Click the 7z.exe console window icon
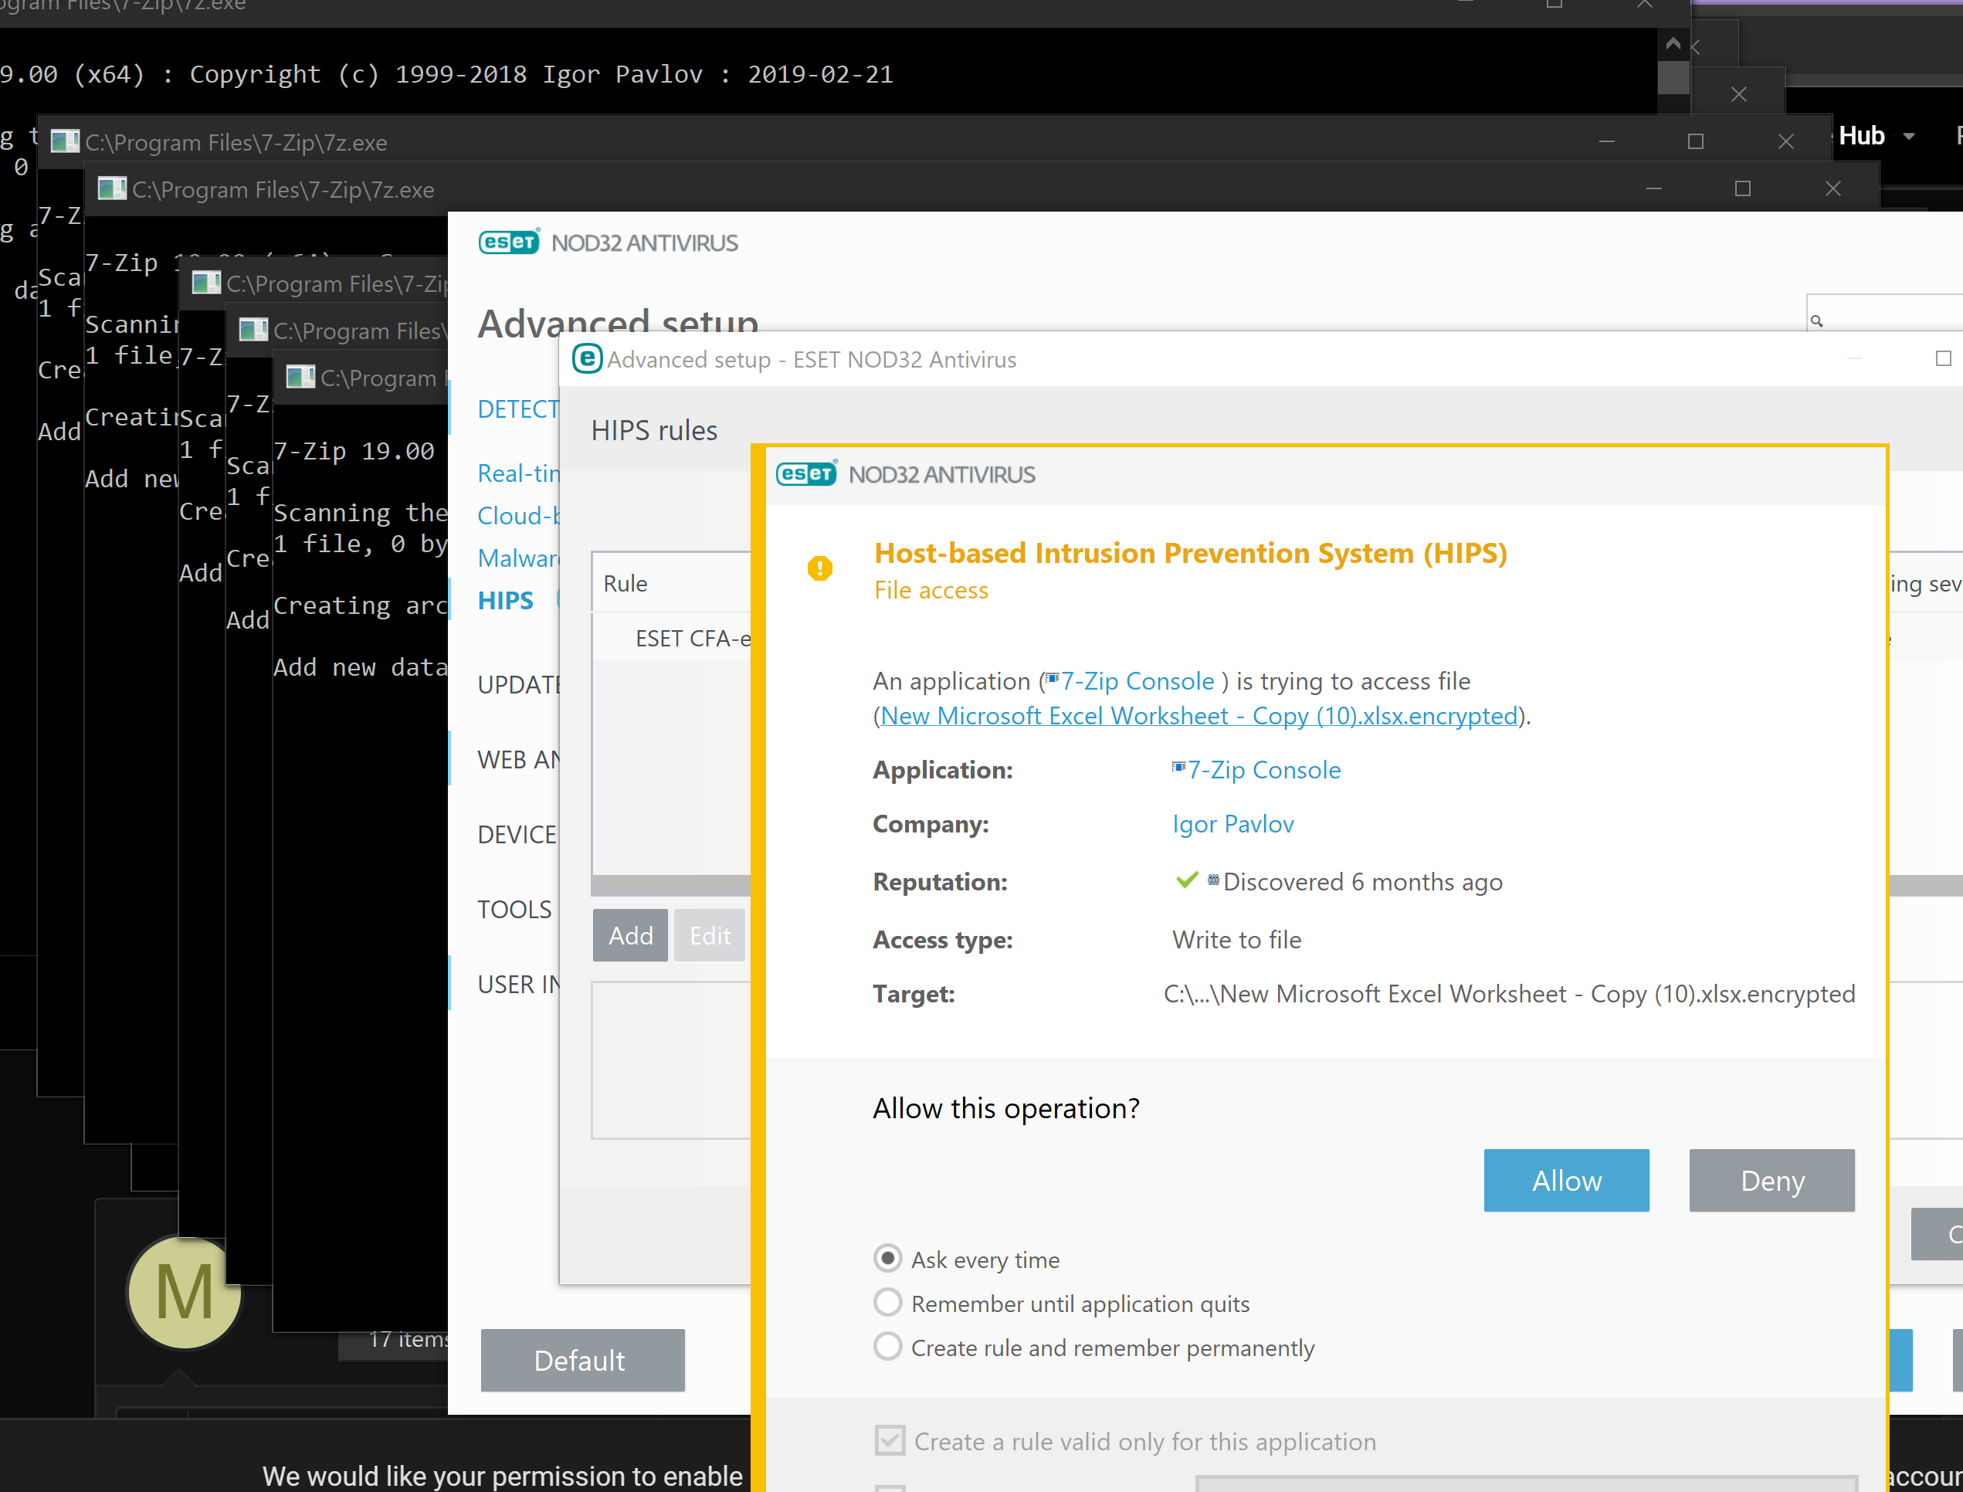Viewport: 1963px width, 1492px height. 65,141
